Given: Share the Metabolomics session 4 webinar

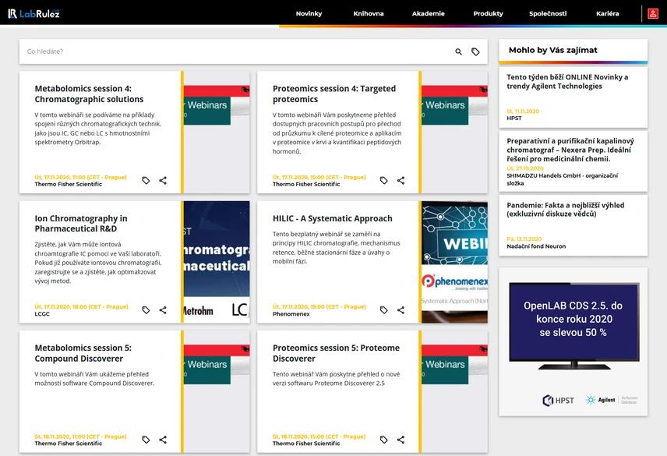Looking at the screenshot, I should click(x=163, y=180).
